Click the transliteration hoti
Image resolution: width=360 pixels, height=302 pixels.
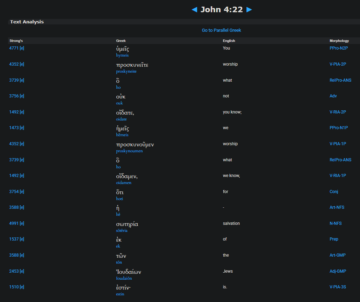[x=120, y=199]
